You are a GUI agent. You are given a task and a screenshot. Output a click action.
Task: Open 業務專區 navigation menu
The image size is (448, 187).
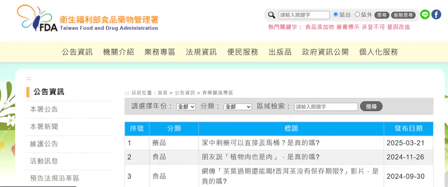[x=160, y=52]
